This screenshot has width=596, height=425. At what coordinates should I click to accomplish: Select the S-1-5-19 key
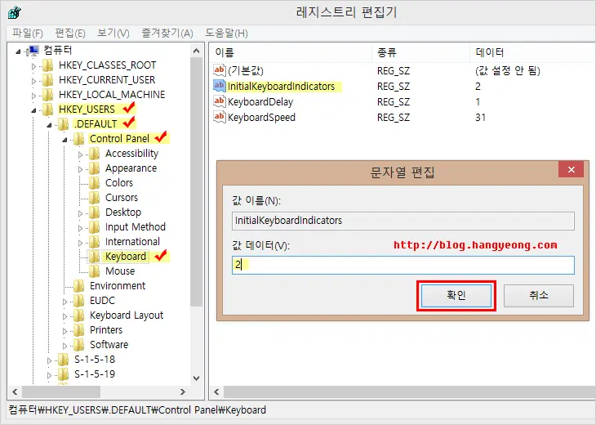pyautogui.click(x=95, y=374)
